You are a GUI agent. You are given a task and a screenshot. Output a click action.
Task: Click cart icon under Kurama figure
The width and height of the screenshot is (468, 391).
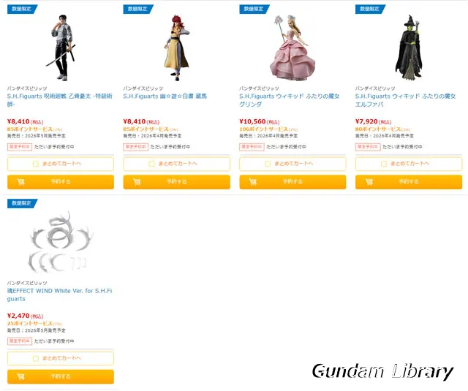[137, 182]
